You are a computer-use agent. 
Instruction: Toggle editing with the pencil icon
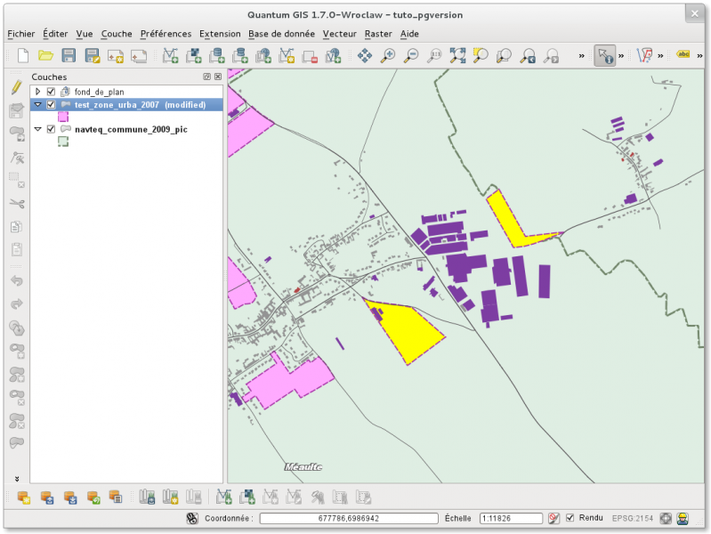coord(16,88)
